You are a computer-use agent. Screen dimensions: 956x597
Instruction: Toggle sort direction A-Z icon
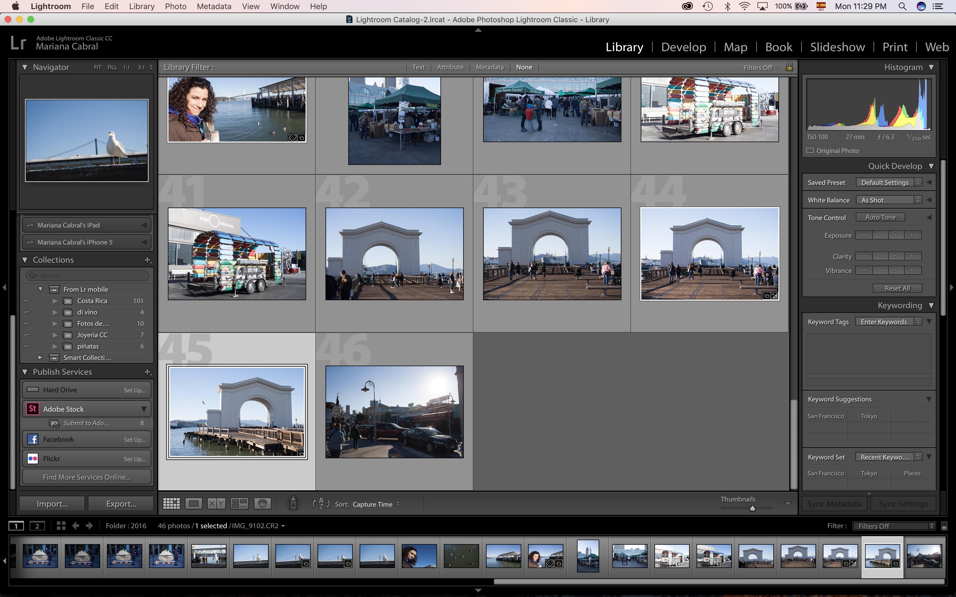coord(321,504)
